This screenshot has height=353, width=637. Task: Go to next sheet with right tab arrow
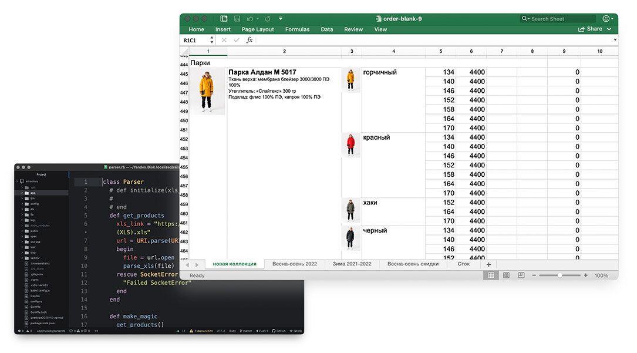(x=197, y=264)
